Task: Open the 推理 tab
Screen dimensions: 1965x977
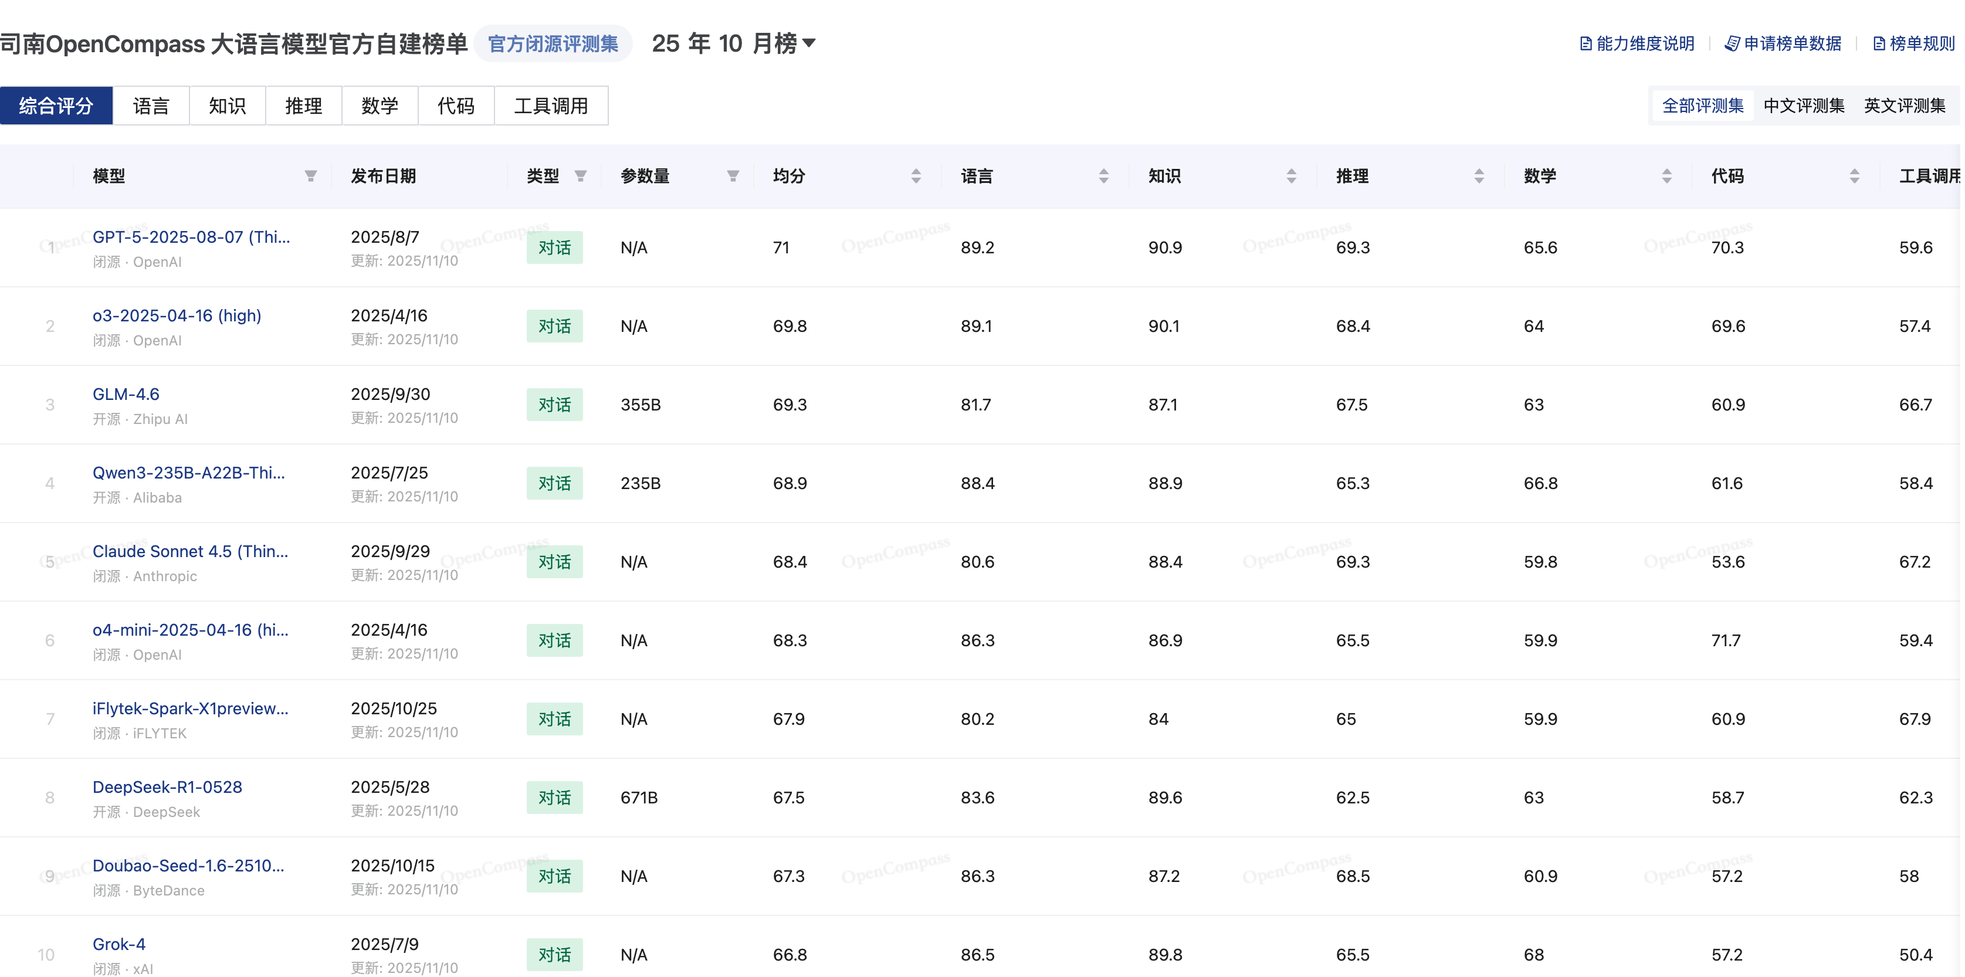Action: point(304,106)
